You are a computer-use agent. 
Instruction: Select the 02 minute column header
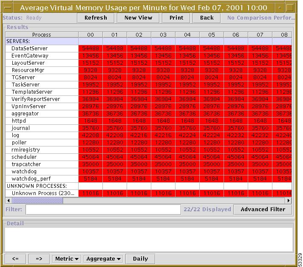(x=139, y=34)
